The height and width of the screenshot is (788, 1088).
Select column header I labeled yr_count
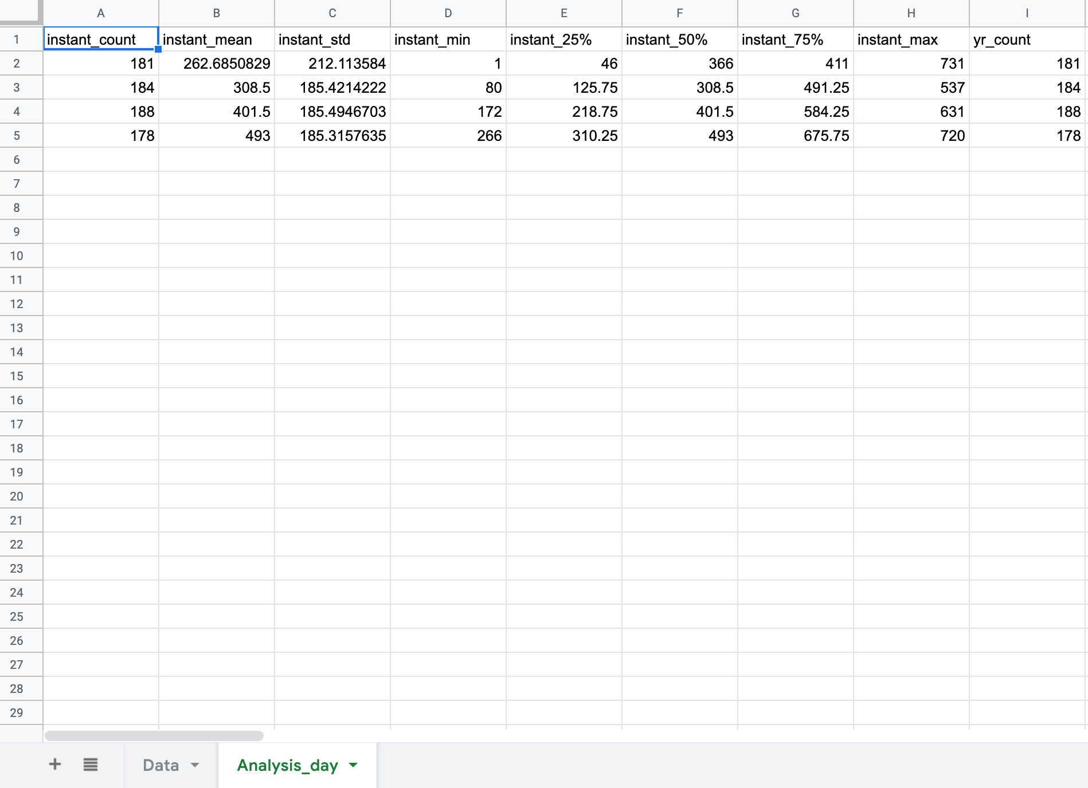click(x=1026, y=13)
